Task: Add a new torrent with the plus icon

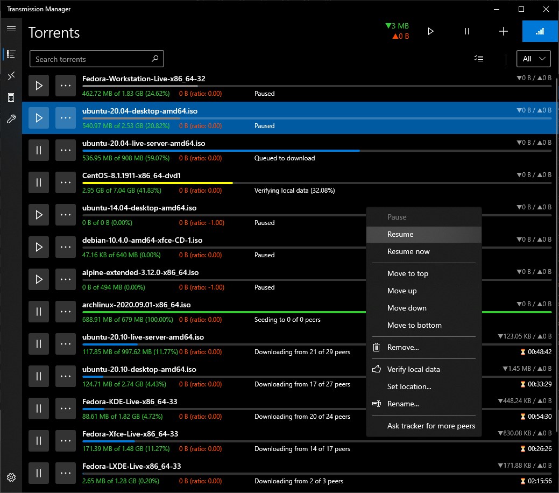Action: (504, 31)
